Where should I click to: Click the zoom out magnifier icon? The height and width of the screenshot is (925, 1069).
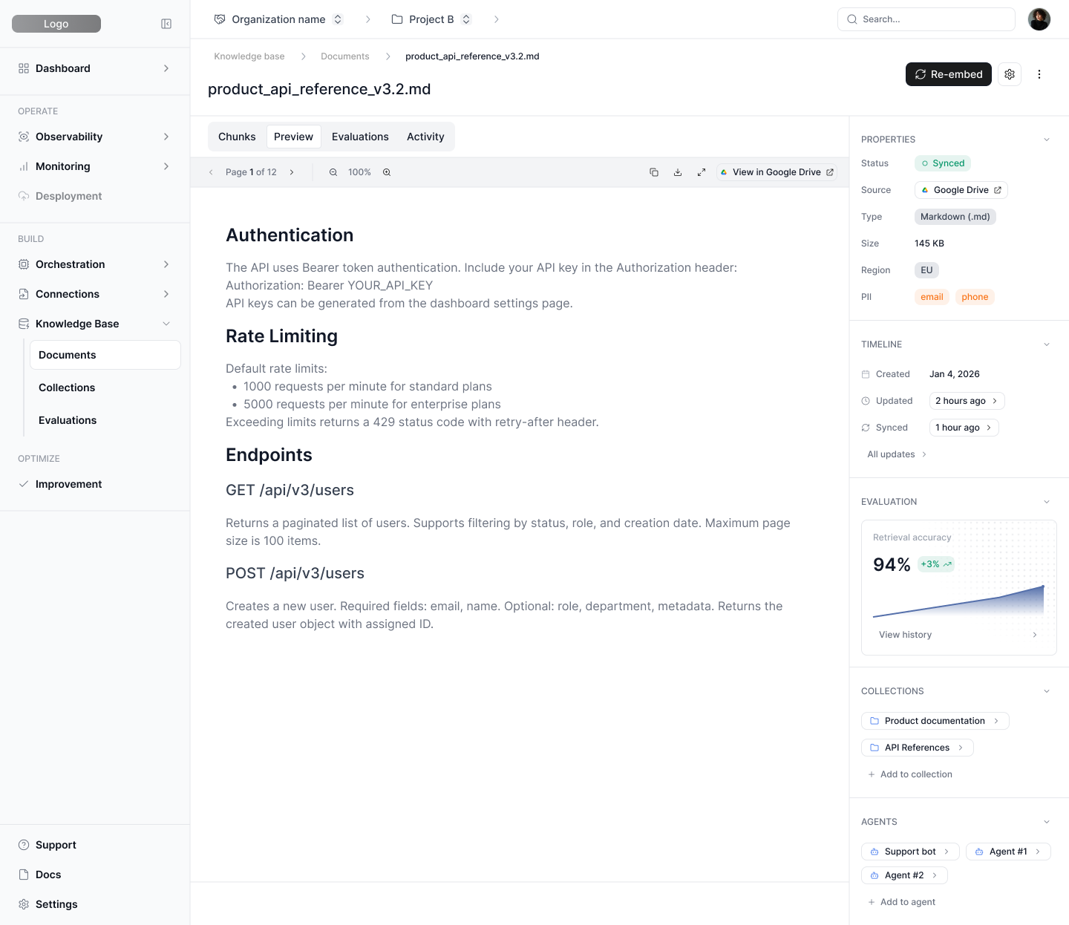point(333,172)
